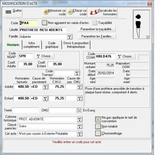This screenshot has width=158, height=155.
Task: Open Adulte cause dépassement picker icon
Action: [x=45, y=87]
